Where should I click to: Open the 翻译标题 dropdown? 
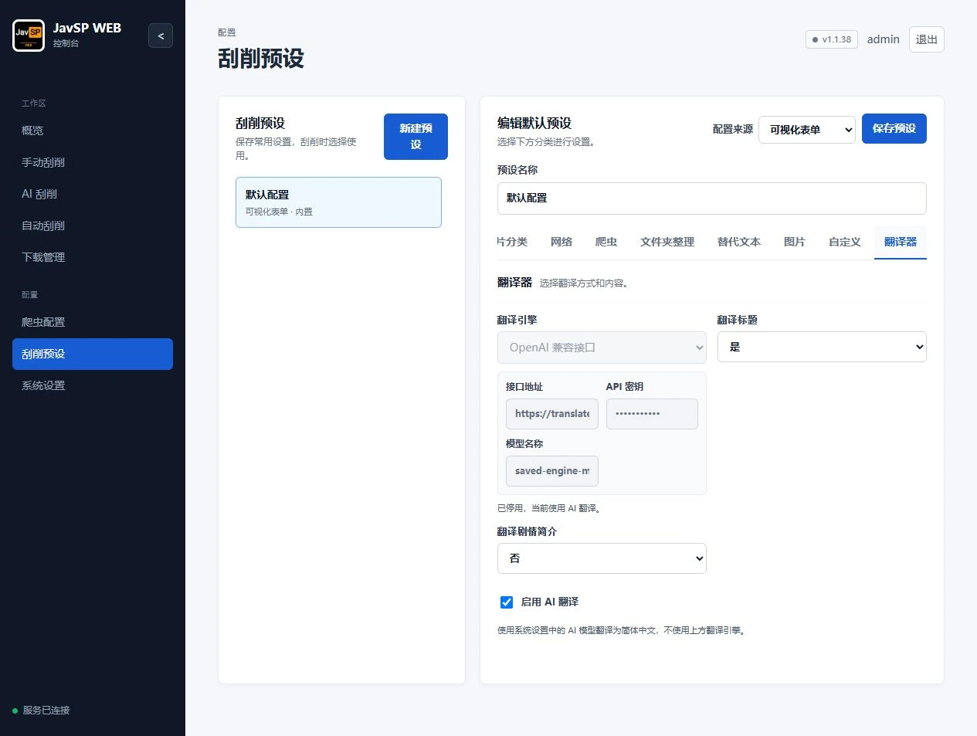tap(822, 347)
